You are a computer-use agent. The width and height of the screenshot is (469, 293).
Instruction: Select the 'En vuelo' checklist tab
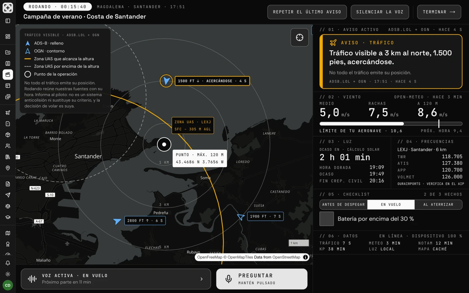click(x=391, y=205)
